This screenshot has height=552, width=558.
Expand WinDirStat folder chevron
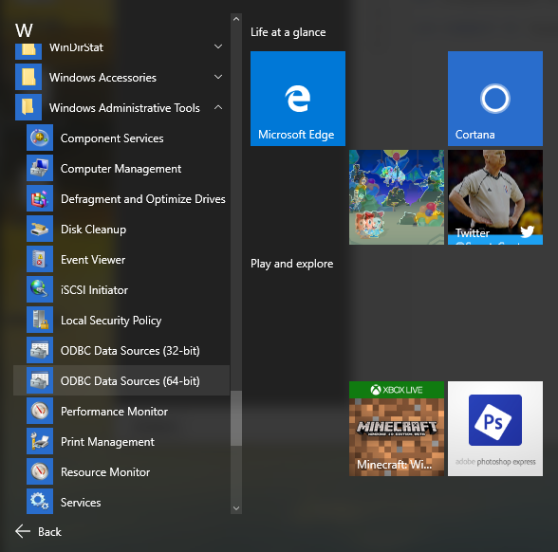(218, 46)
